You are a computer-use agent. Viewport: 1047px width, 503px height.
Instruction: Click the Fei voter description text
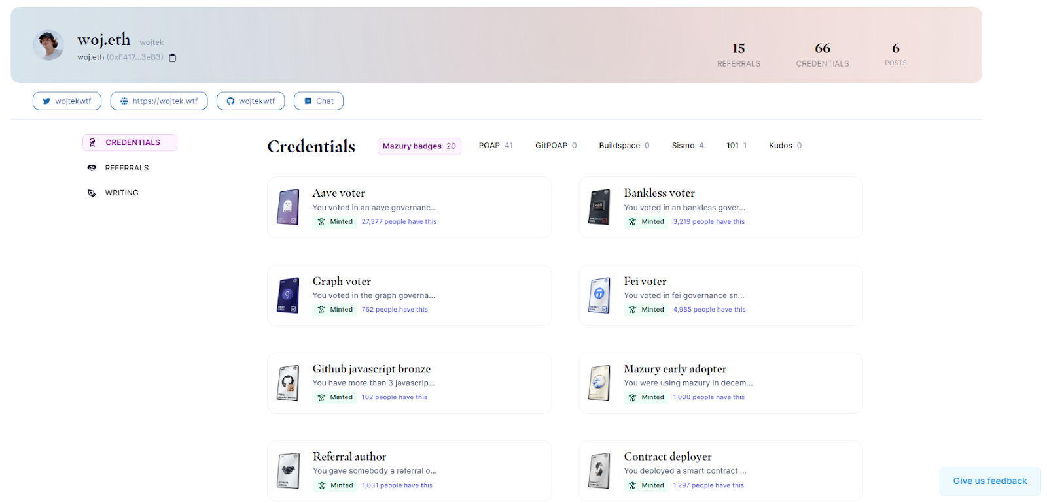[x=684, y=295]
